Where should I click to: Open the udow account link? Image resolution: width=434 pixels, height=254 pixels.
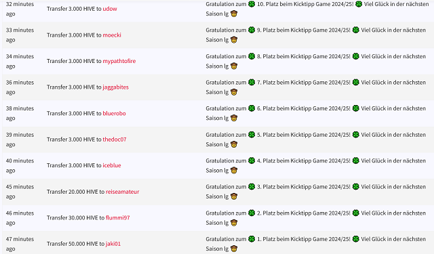(110, 9)
